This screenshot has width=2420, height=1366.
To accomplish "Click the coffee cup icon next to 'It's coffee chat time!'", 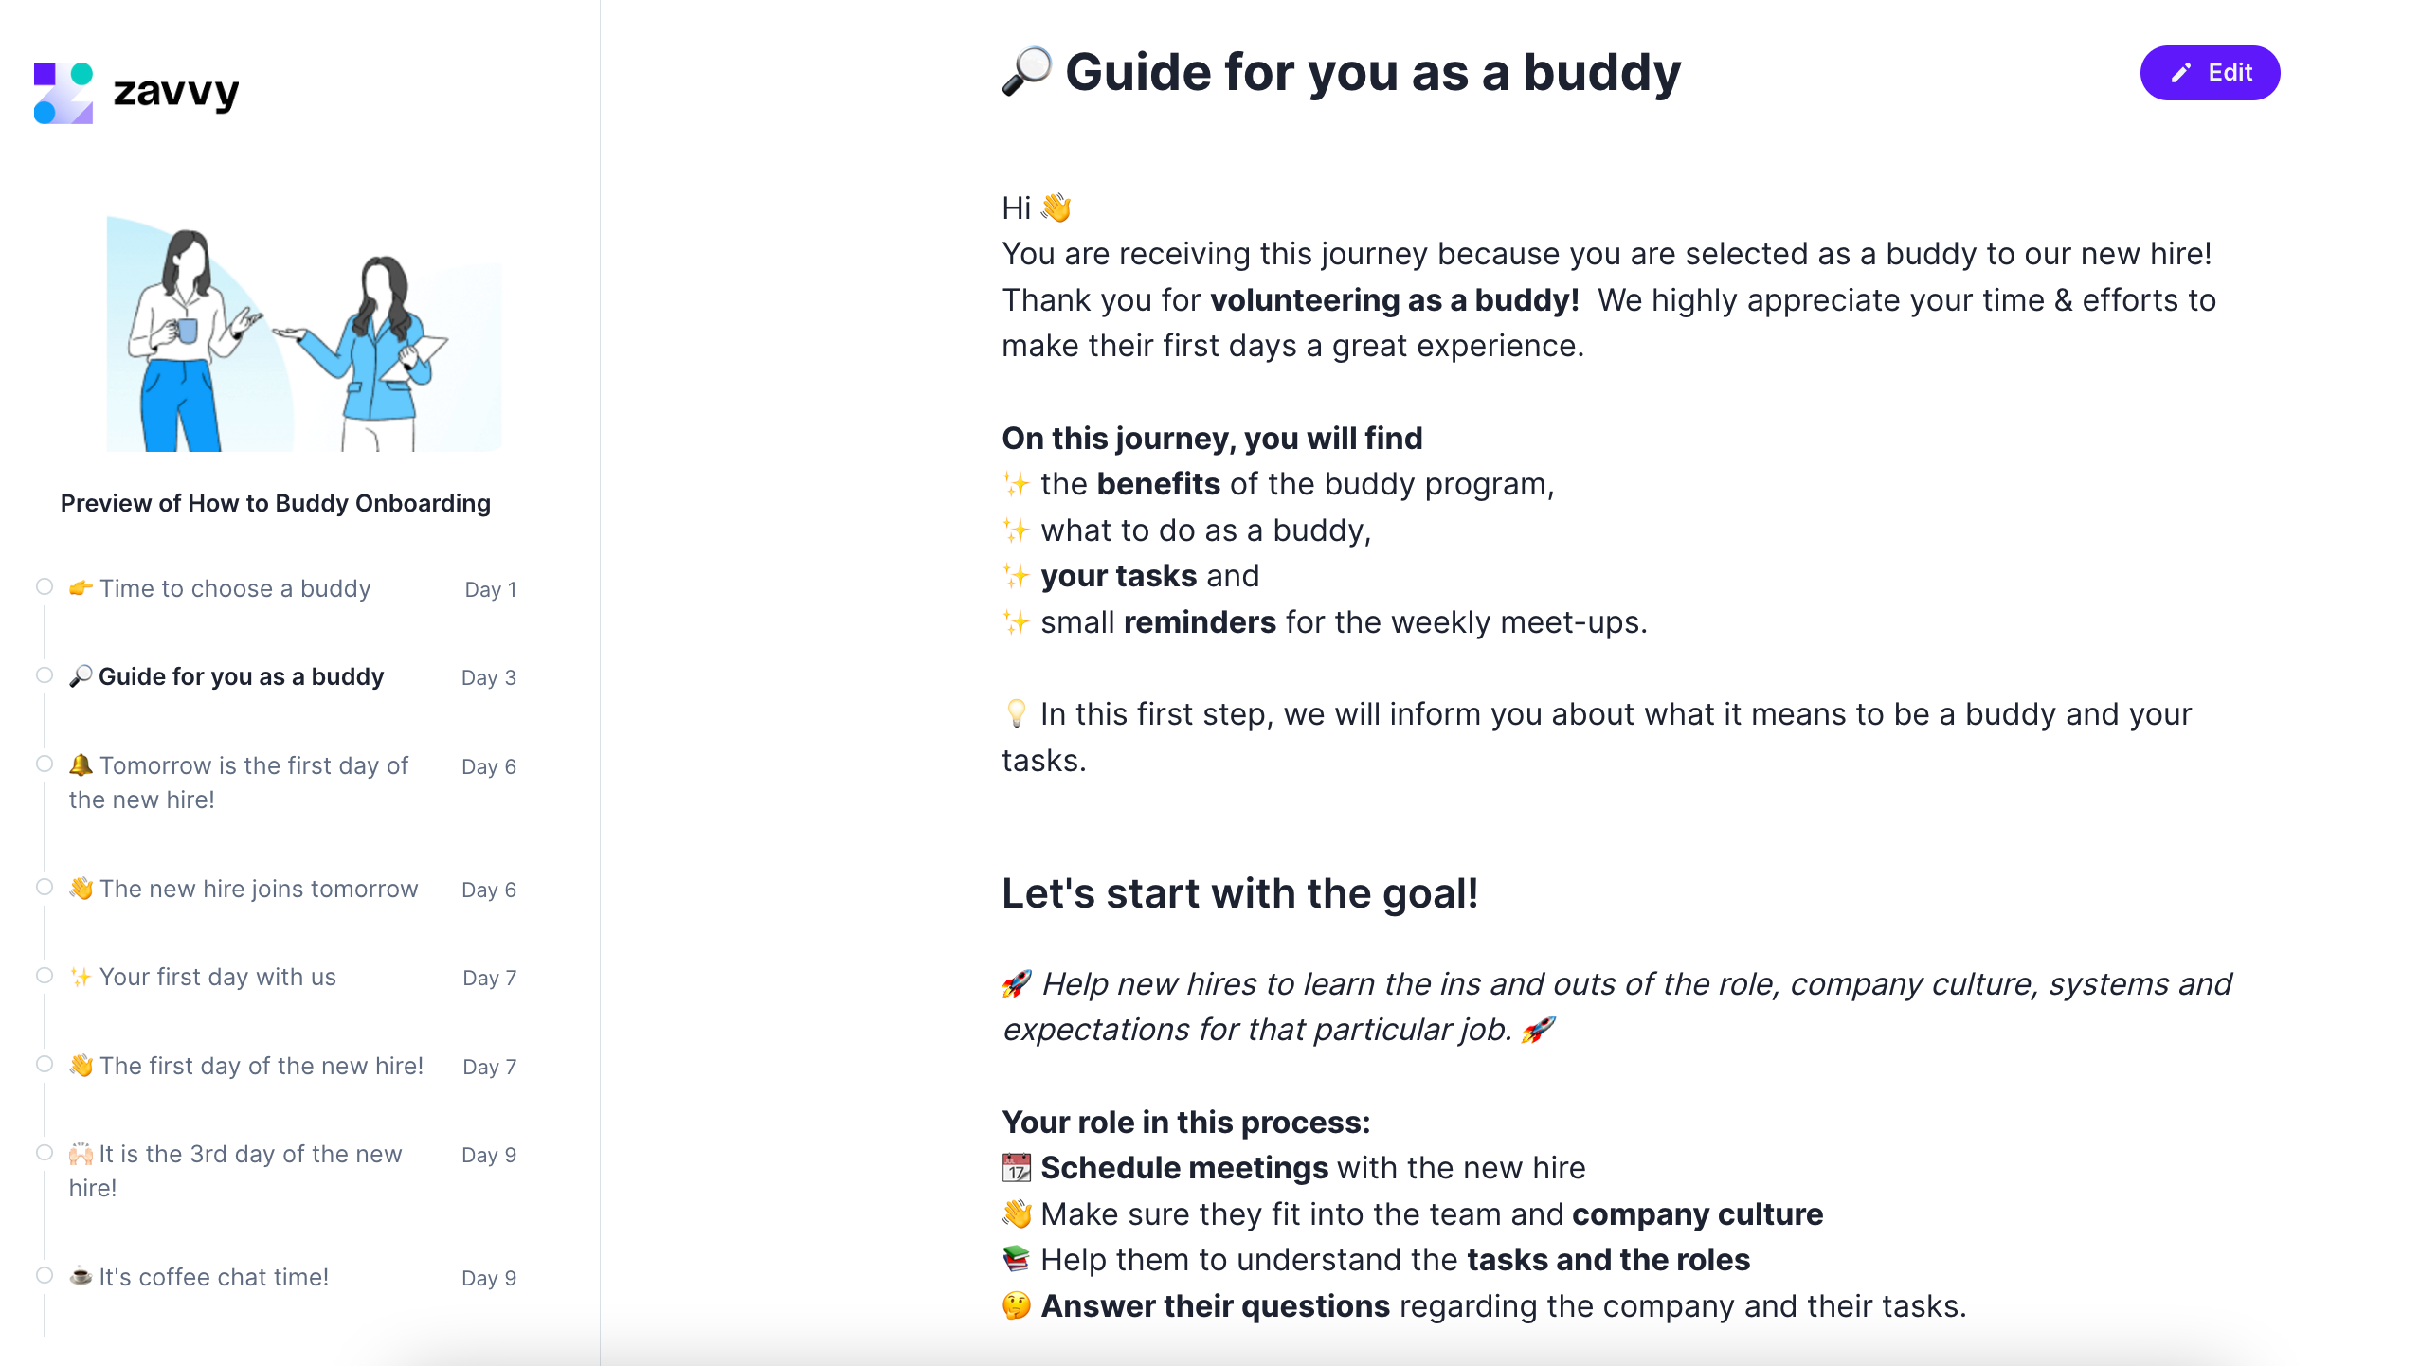I will [81, 1277].
